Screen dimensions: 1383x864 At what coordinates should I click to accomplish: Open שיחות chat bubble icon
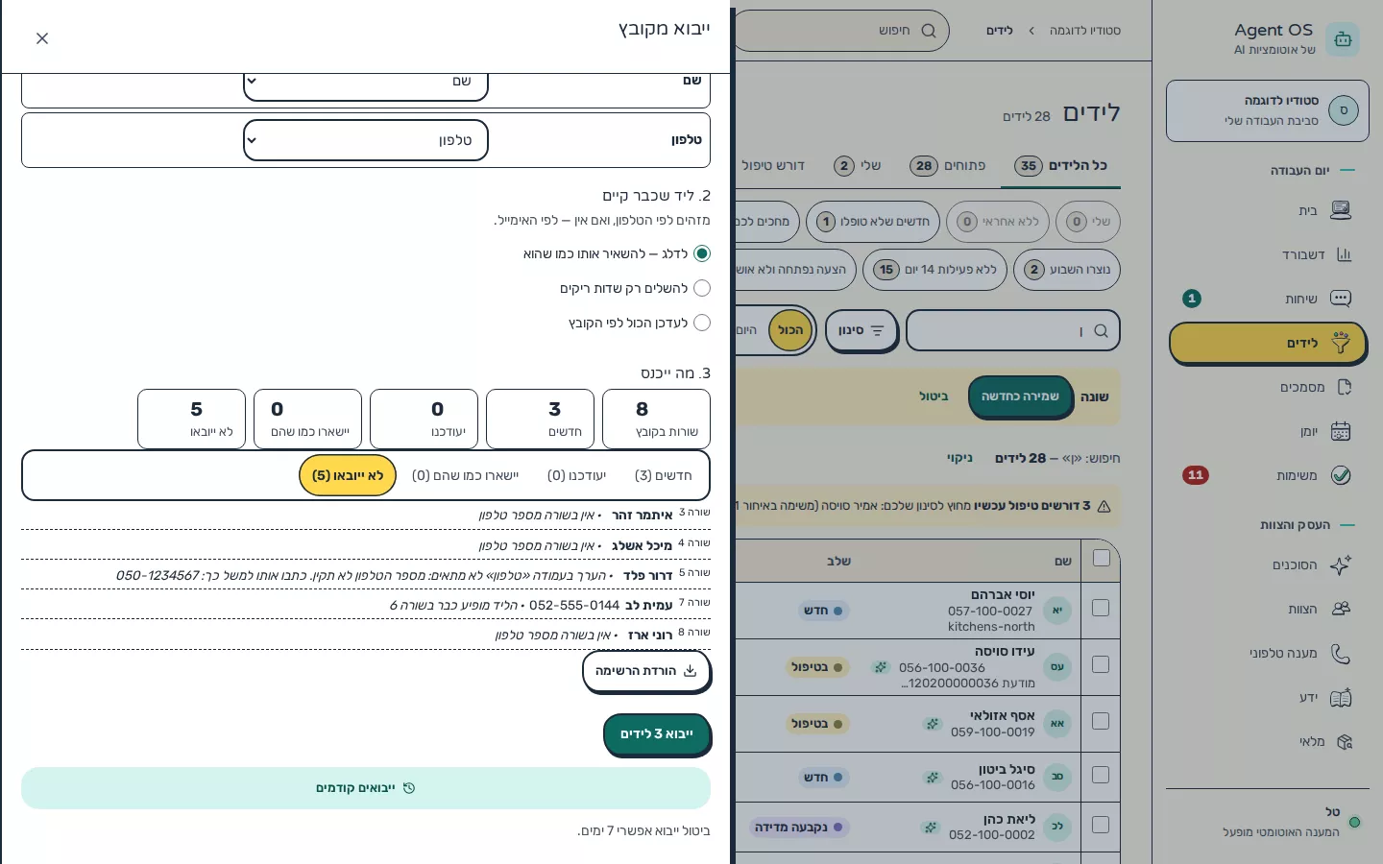1341,299
